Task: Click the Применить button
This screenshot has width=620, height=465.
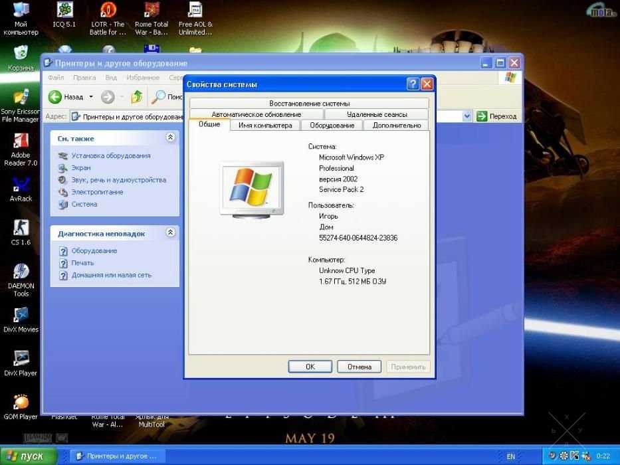Action: (408, 367)
